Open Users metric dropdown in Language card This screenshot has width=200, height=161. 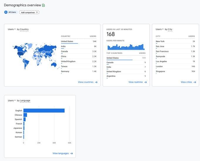click(12, 100)
